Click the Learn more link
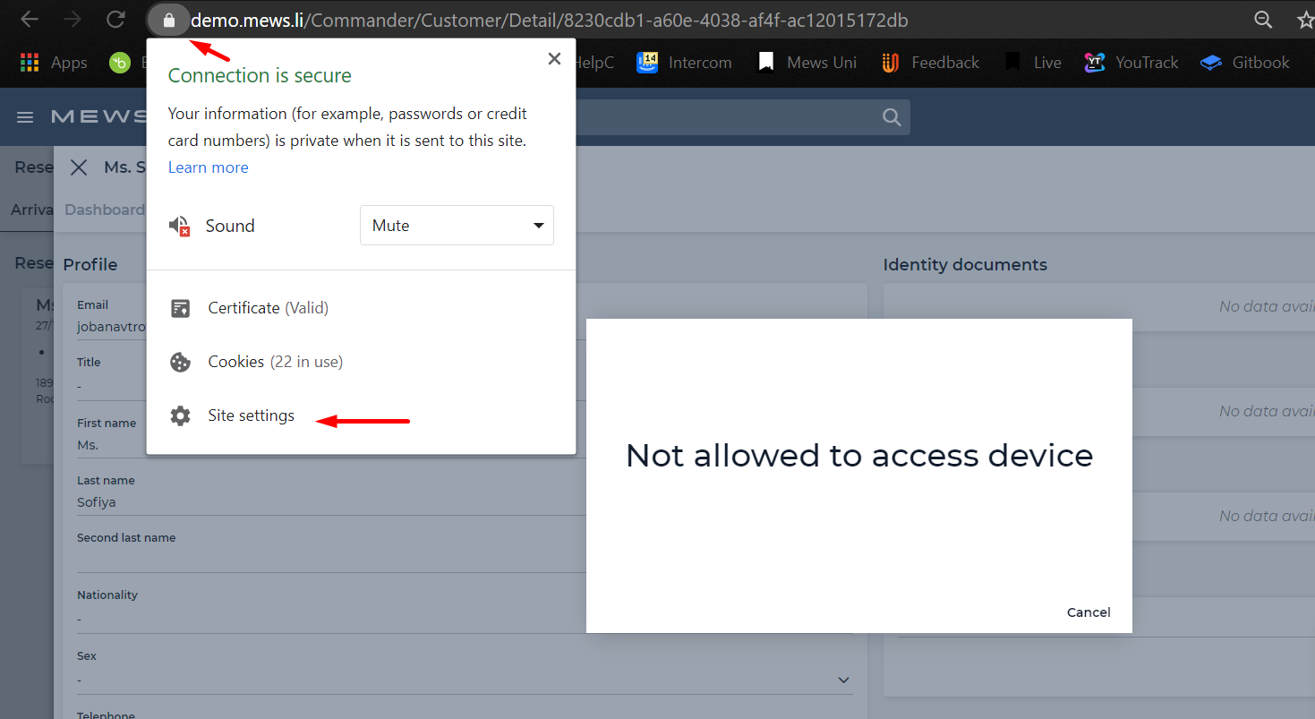The height and width of the screenshot is (719, 1315). click(x=208, y=167)
